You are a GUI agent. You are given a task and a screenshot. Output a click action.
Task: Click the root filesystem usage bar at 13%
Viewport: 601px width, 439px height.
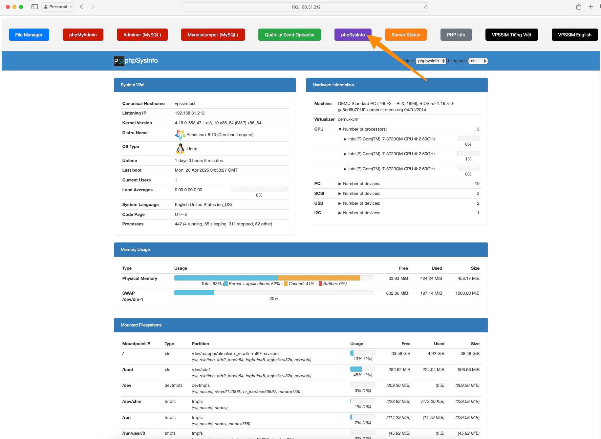pyautogui.click(x=363, y=353)
